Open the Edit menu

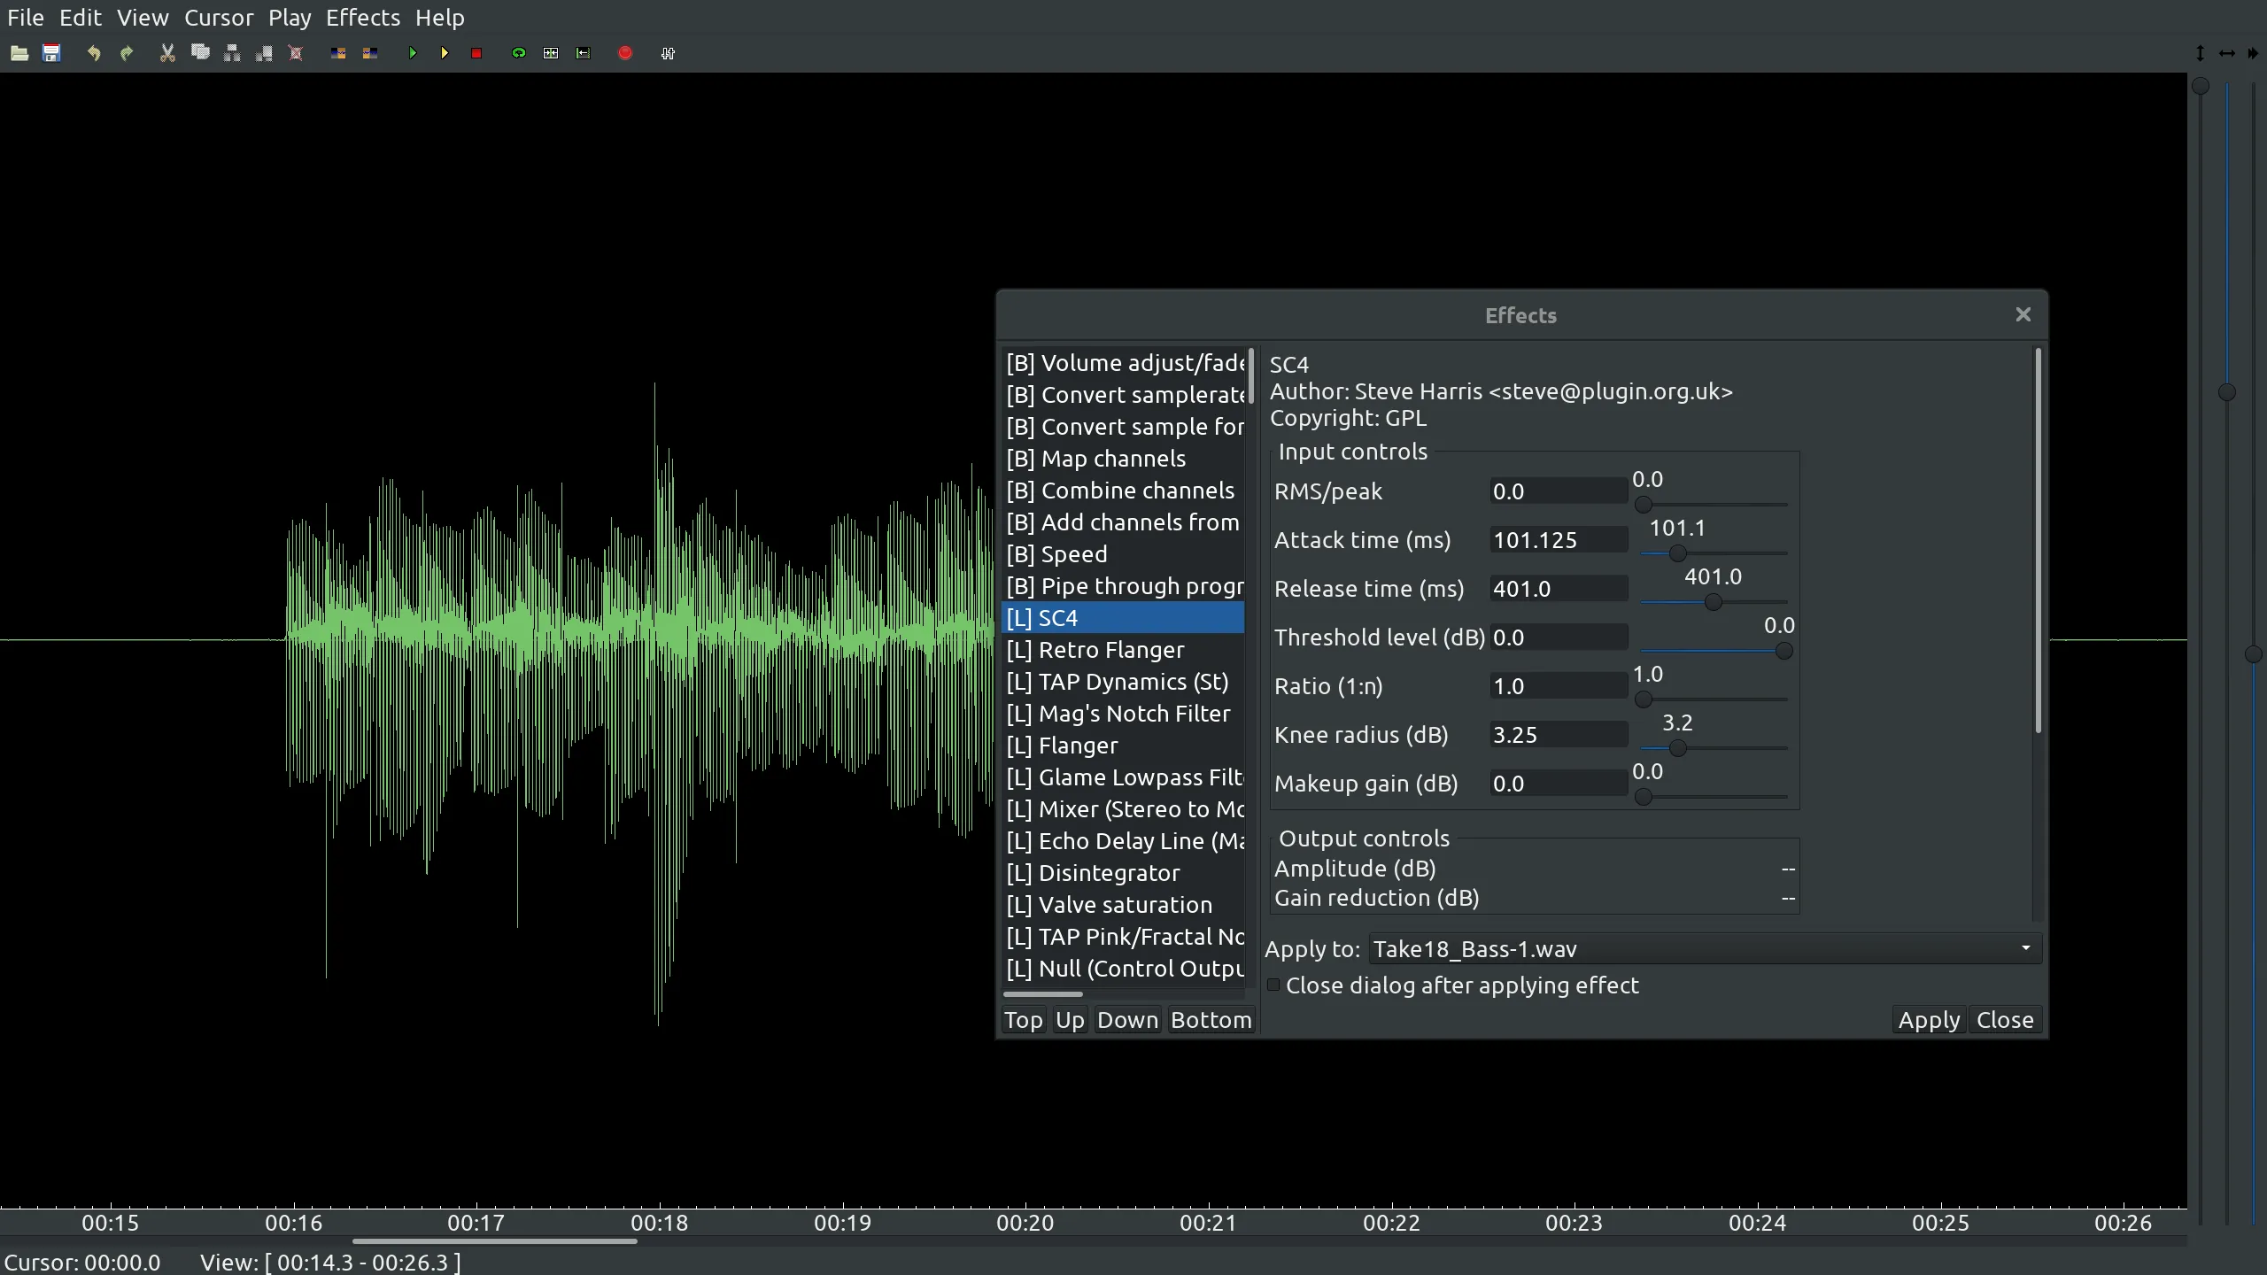coord(81,18)
